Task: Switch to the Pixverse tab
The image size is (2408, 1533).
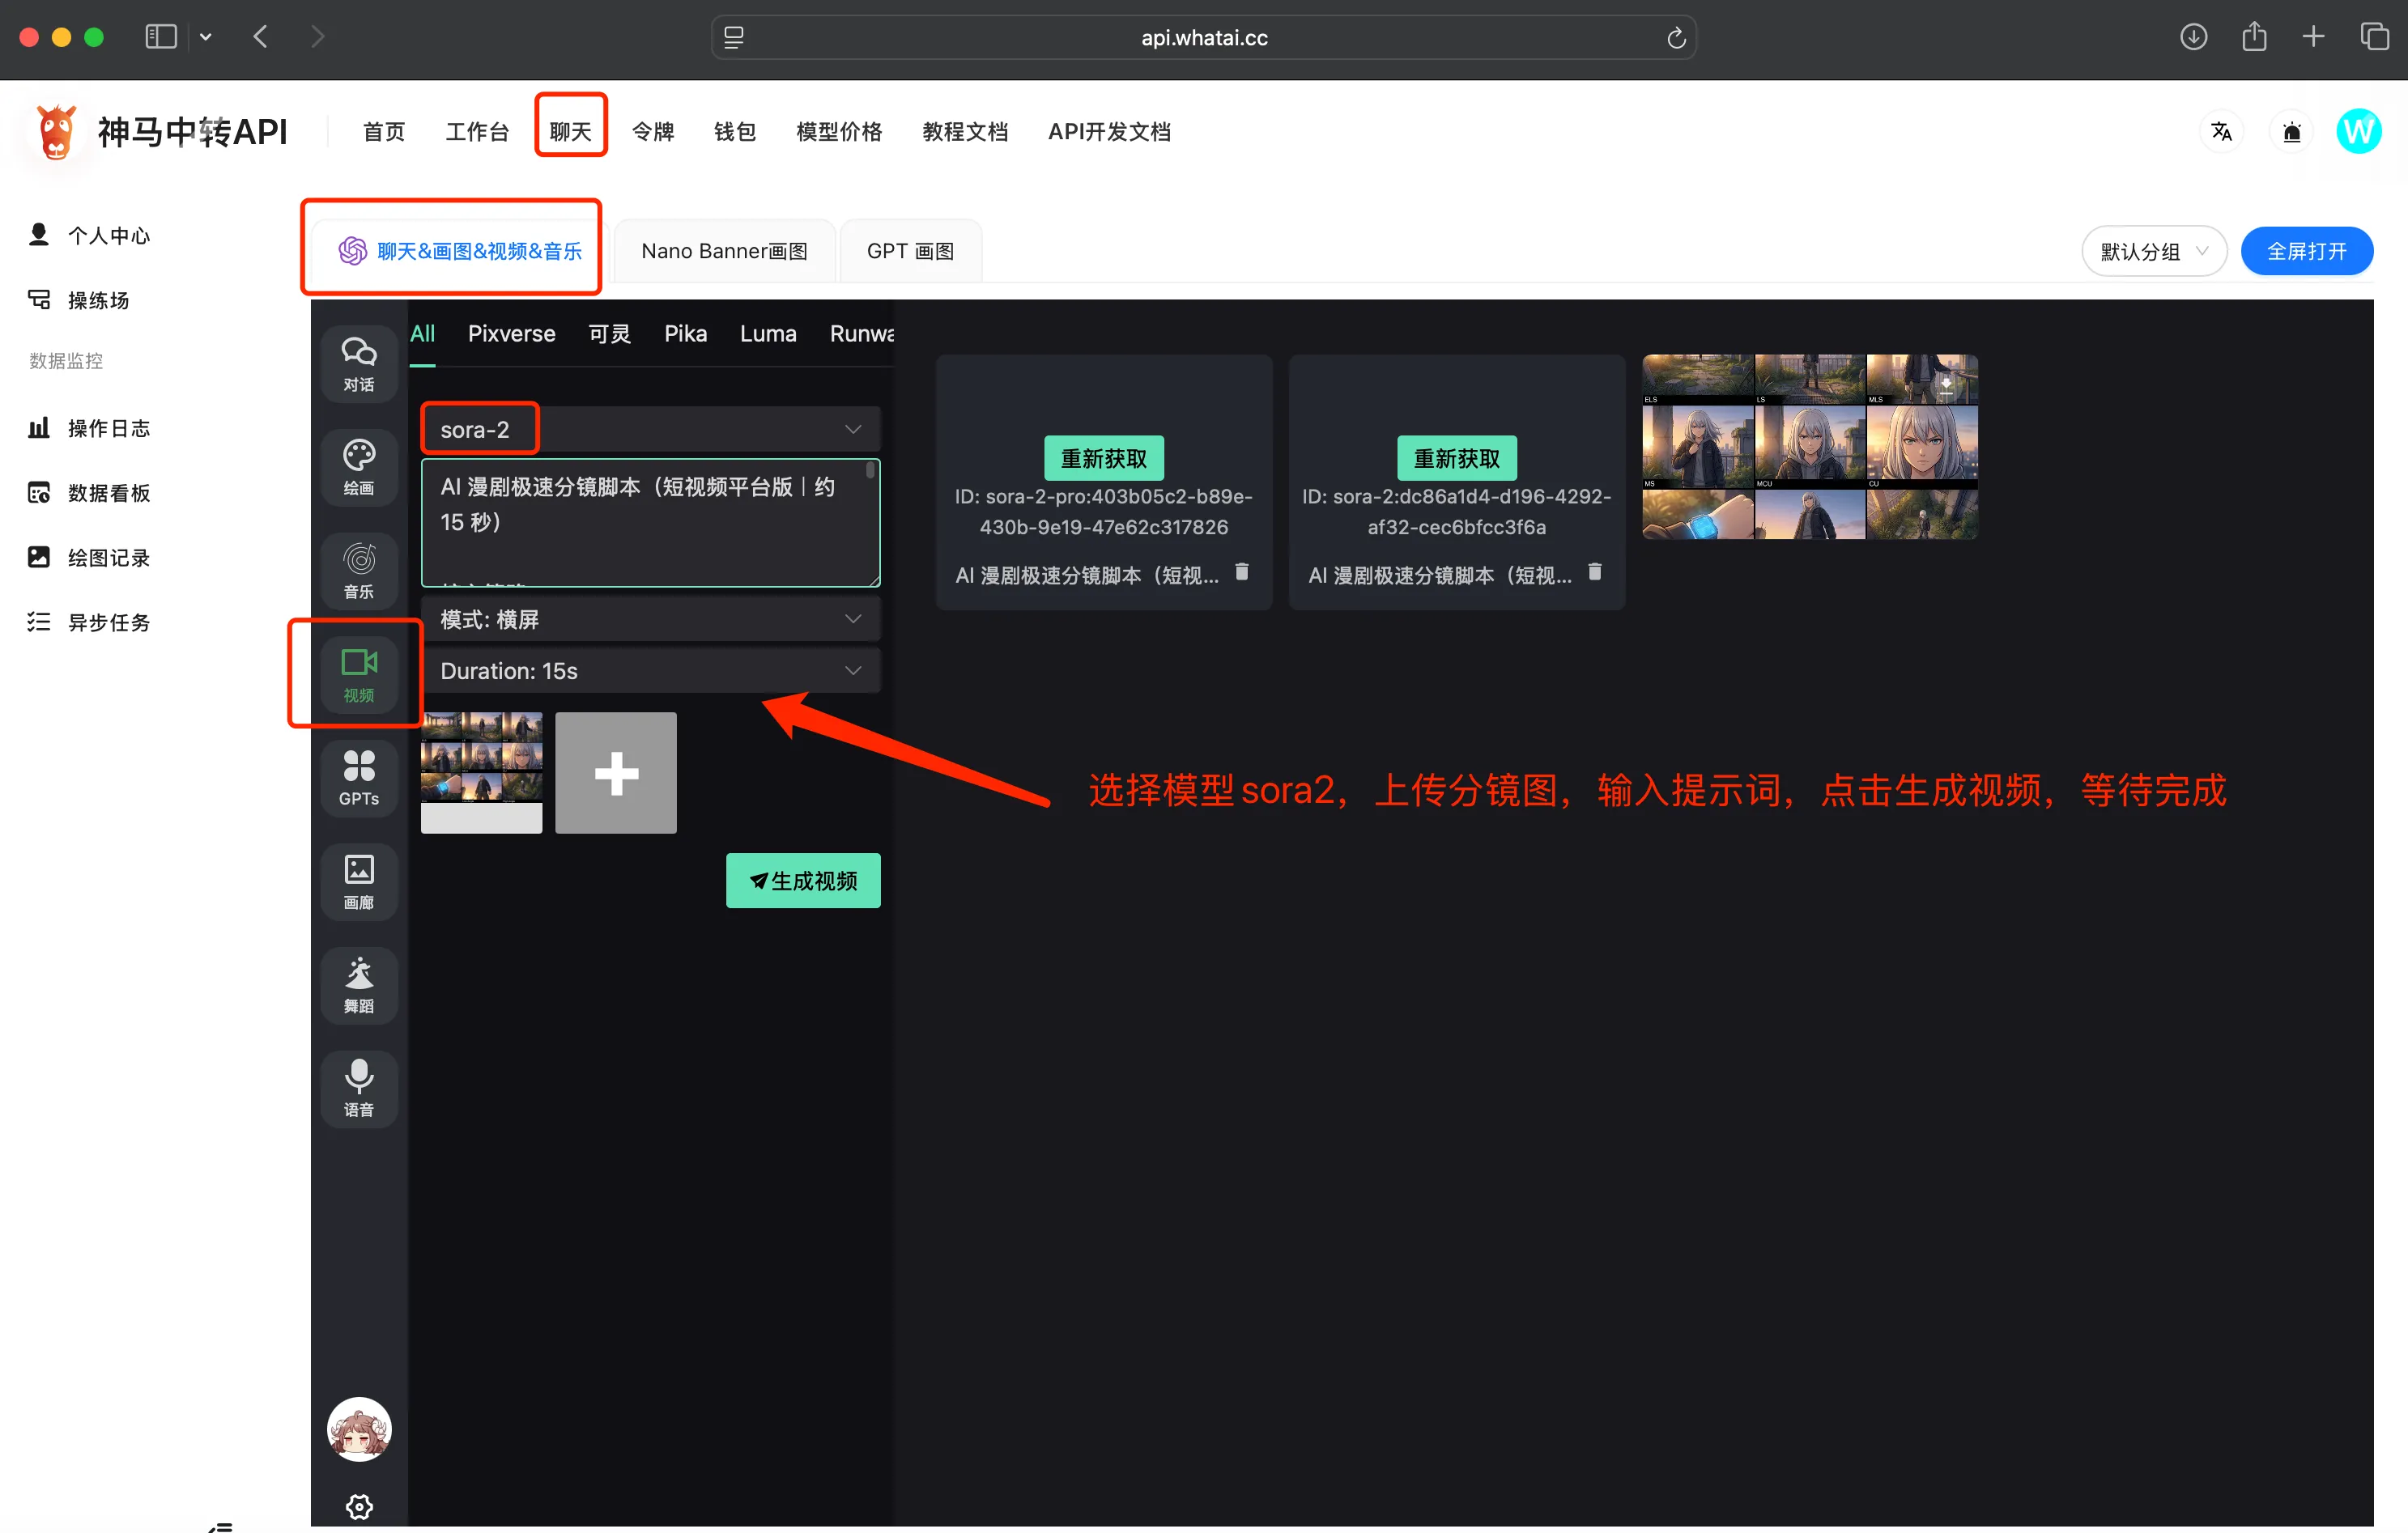Action: [x=511, y=333]
